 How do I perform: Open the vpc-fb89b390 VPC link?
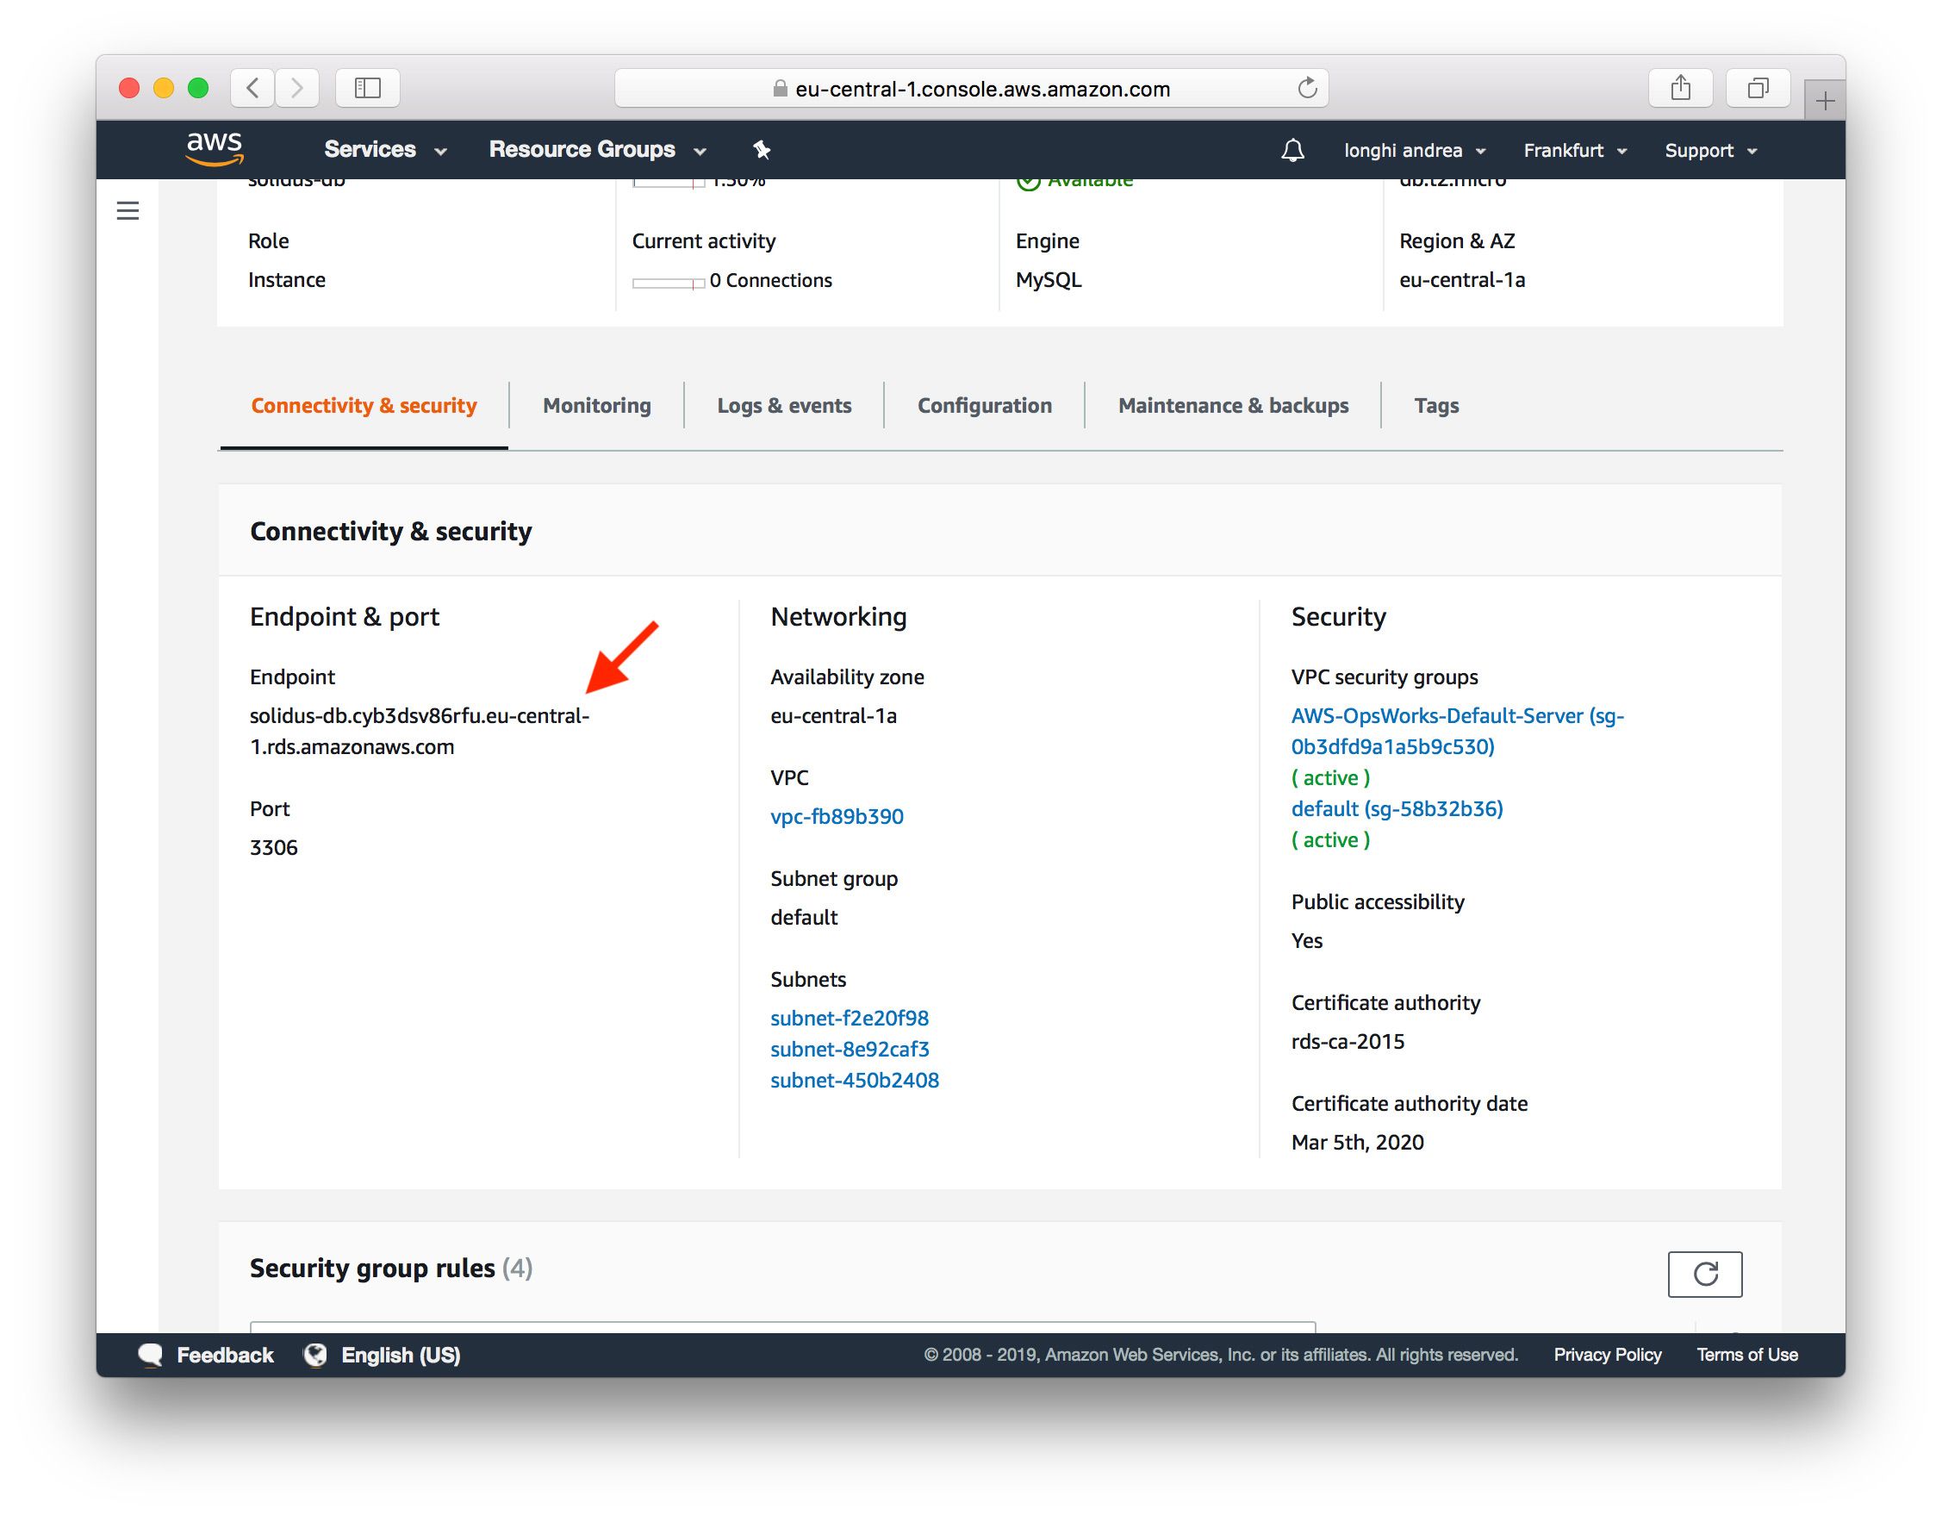pos(836,817)
